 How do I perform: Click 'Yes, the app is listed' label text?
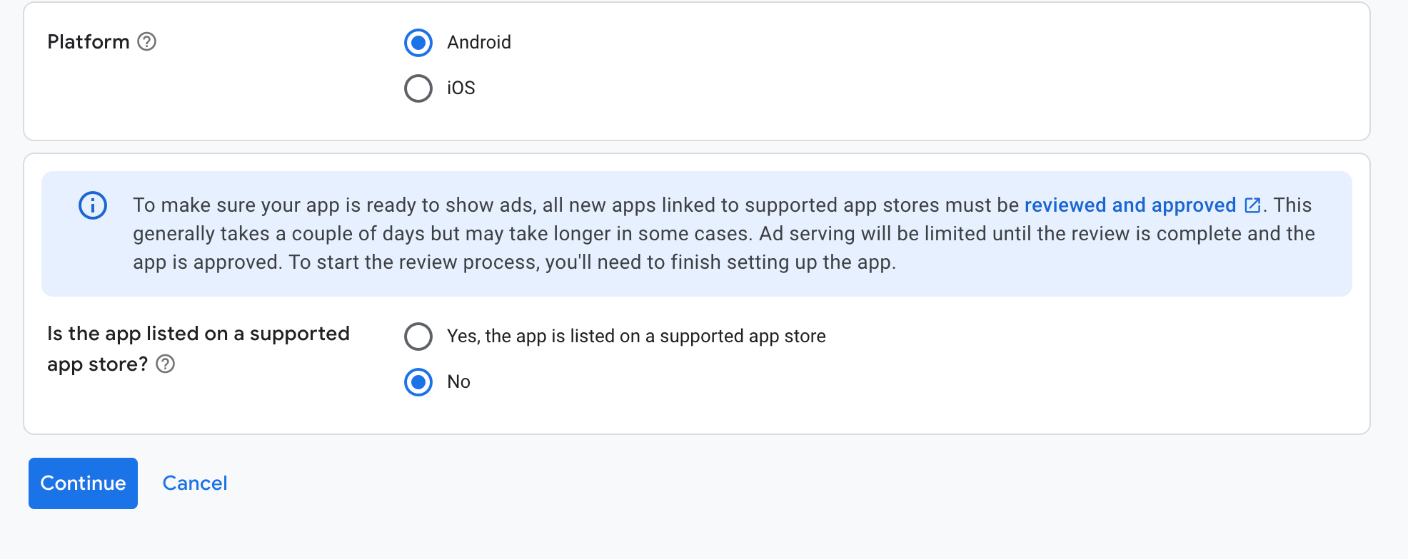pyautogui.click(x=636, y=336)
